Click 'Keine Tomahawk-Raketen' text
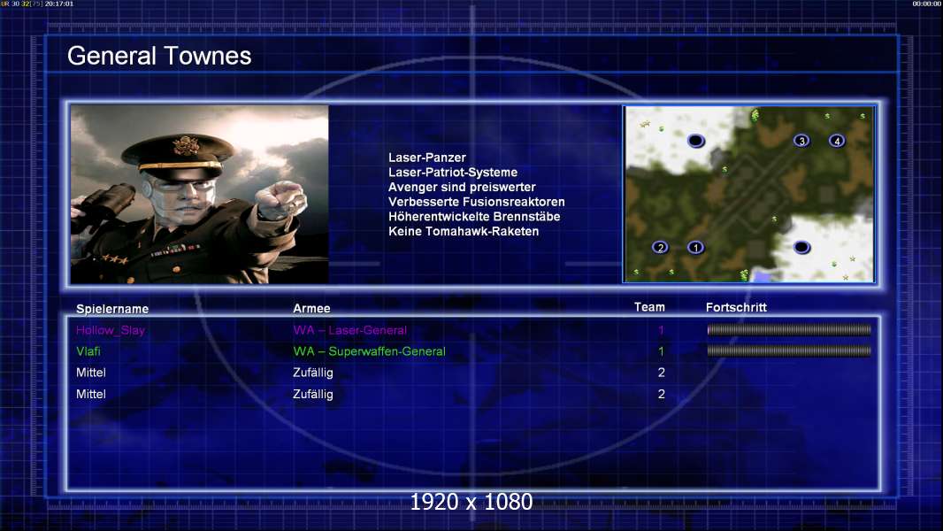 pyautogui.click(x=464, y=231)
